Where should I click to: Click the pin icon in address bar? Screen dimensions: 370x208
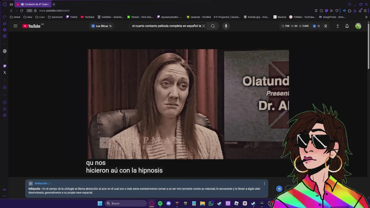[316, 11]
